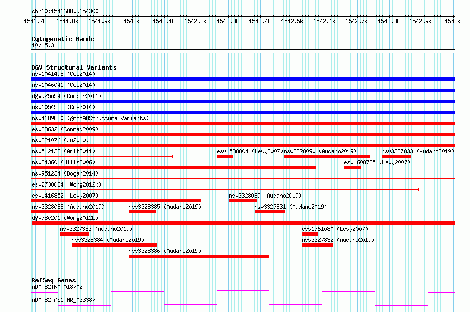470x312 pixels.
Task: Open the nsv3328386 (Audano2019) label
Action: [x=165, y=251]
